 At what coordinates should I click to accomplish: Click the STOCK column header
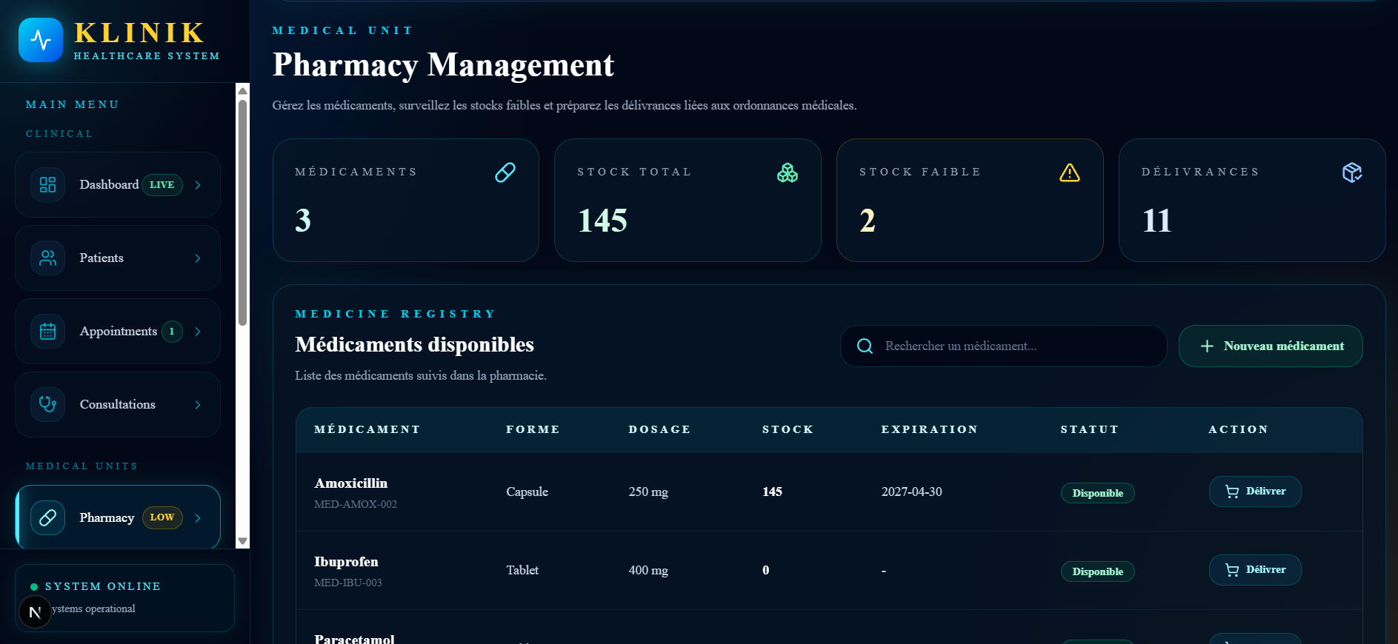tap(788, 429)
